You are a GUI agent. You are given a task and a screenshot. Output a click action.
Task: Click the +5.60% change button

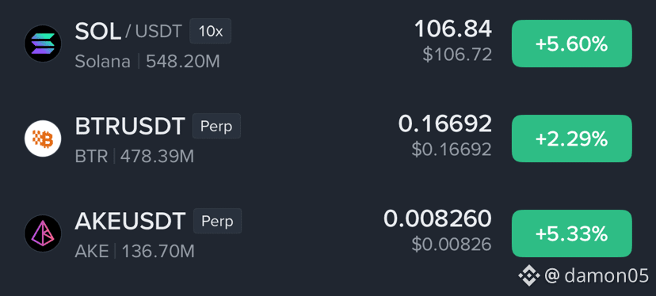[571, 44]
